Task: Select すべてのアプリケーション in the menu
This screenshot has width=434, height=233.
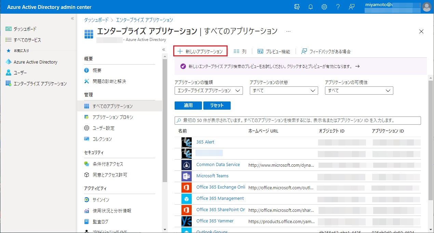Action: point(112,106)
